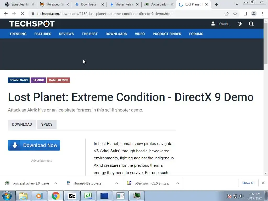The image size is (268, 201).
Task: Click Show all downloads button
Action: pos(248,183)
